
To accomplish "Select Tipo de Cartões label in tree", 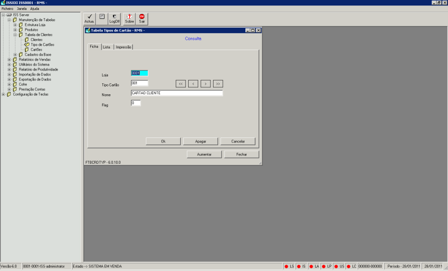I will 42,45.
